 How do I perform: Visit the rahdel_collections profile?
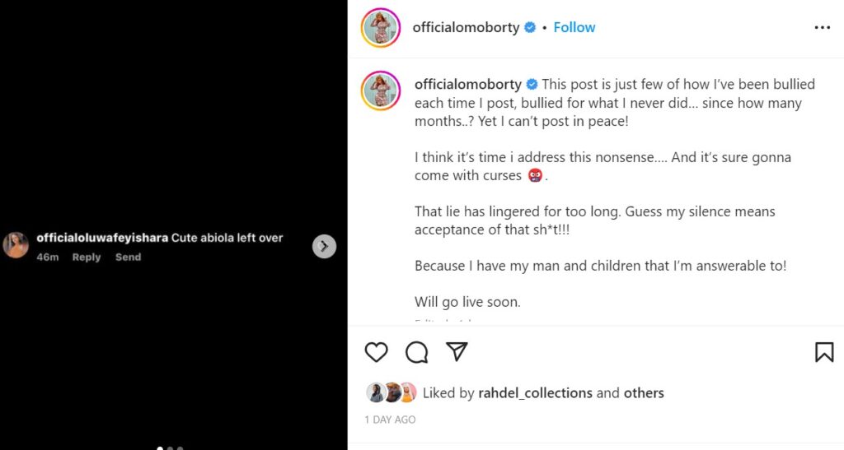(x=536, y=393)
